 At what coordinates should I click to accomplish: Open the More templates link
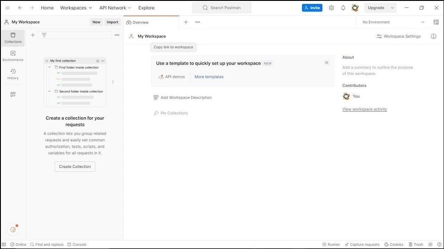(x=209, y=77)
